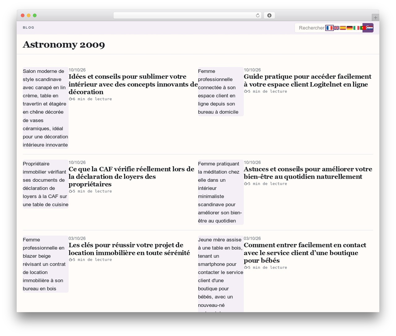This screenshot has width=396, height=336.
Task: Go to Astronomy 2009 site title
Action: [x=64, y=45]
